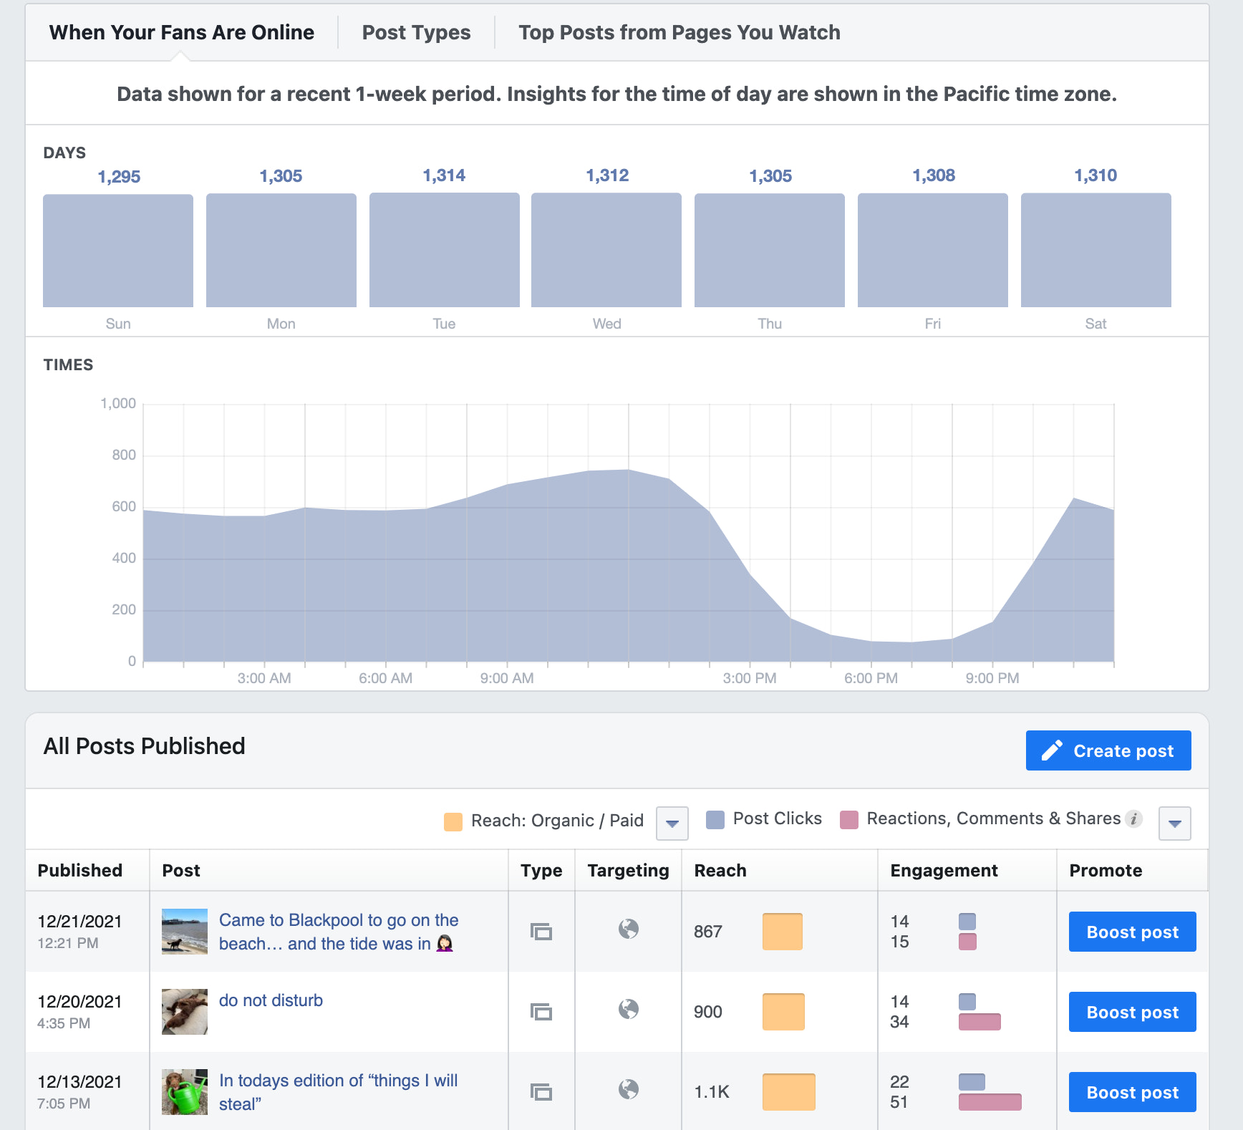
Task: Select the post type icon for "do not disturb"
Action: (x=541, y=1012)
